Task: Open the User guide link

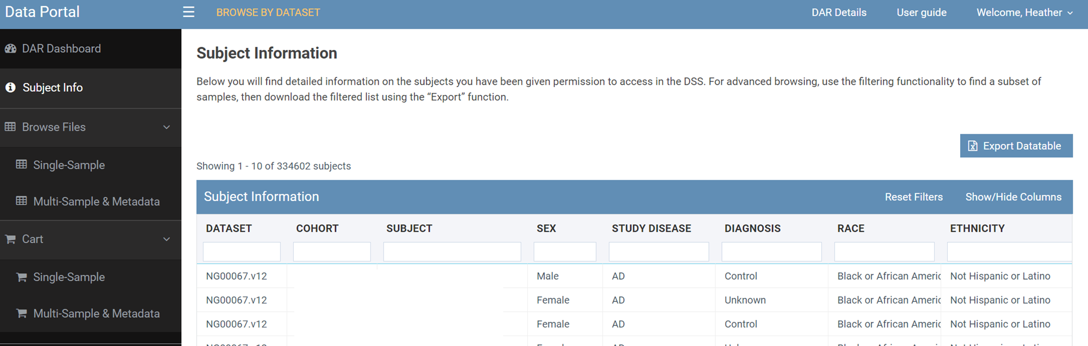Action: [922, 12]
